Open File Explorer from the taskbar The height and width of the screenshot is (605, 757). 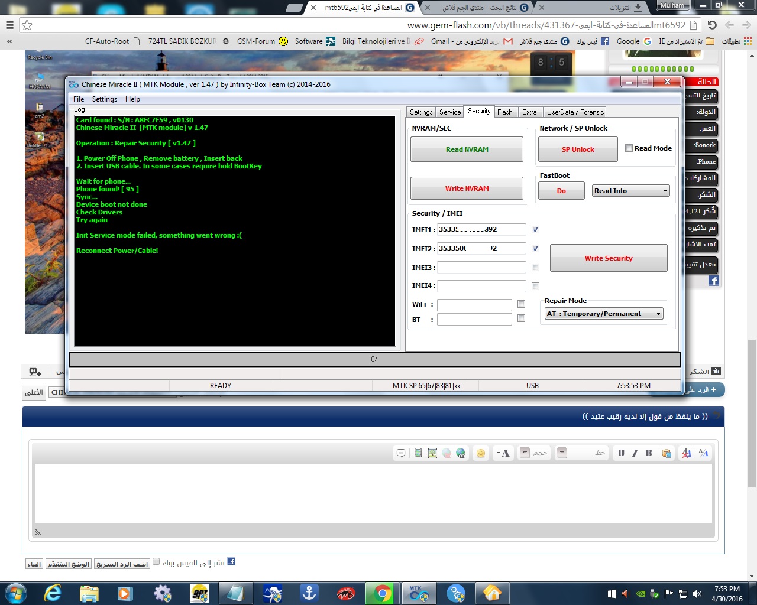tap(89, 593)
